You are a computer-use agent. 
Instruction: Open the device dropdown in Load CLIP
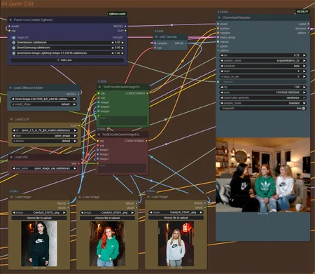(x=45, y=141)
